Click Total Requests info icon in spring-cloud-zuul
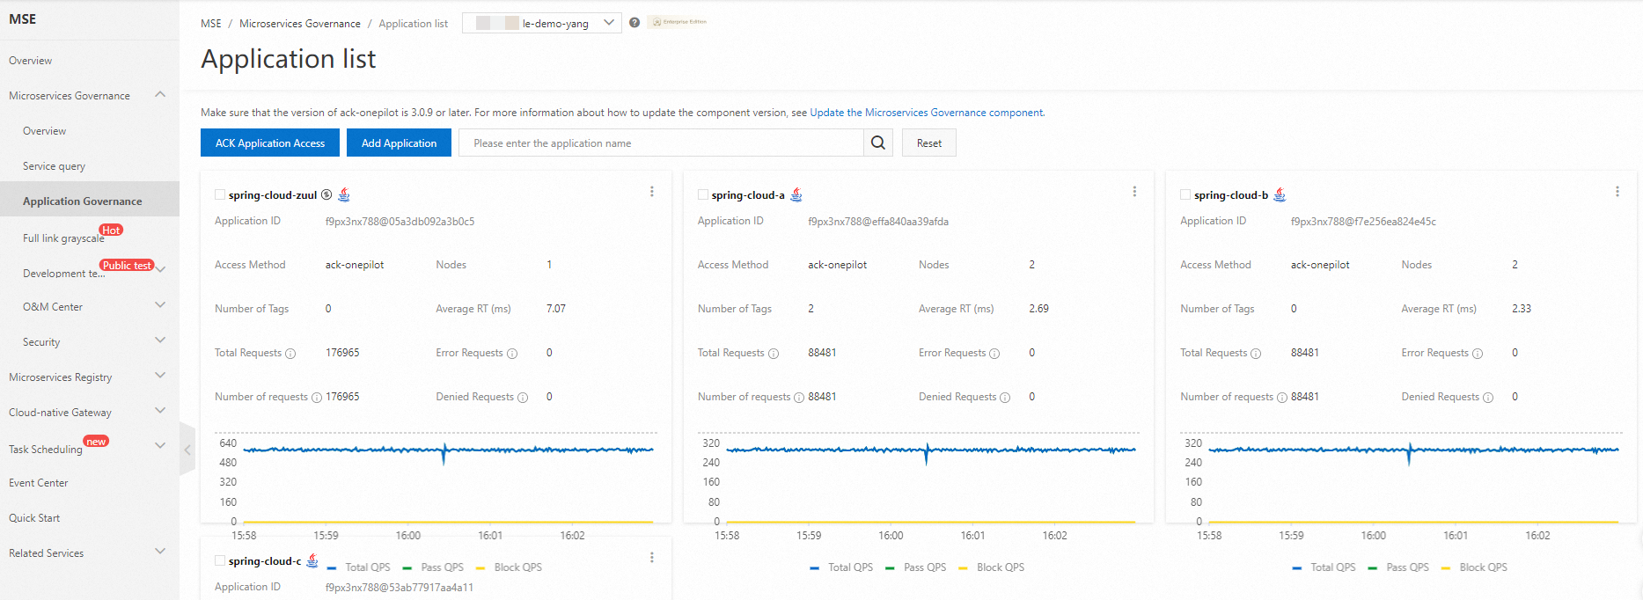 point(290,354)
